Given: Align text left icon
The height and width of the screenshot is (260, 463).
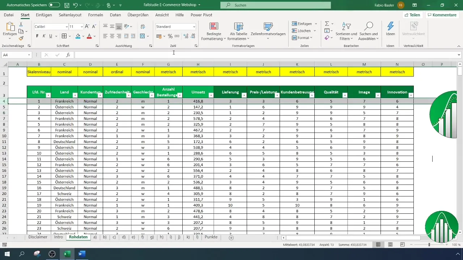Looking at the screenshot, I should tap(105, 36).
